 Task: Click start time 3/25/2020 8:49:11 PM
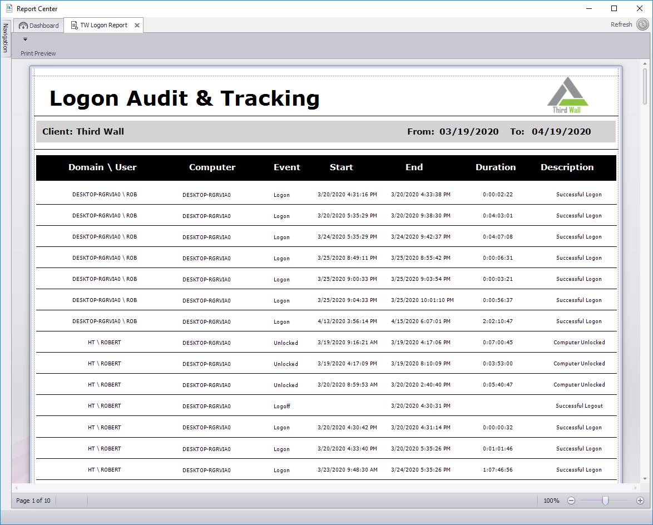pyautogui.click(x=347, y=258)
